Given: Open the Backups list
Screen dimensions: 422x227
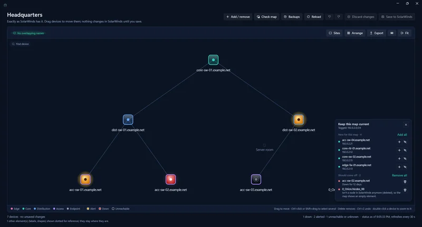Looking at the screenshot, I should (x=292, y=17).
